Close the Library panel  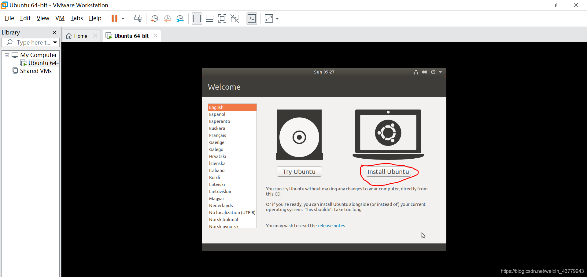54,32
